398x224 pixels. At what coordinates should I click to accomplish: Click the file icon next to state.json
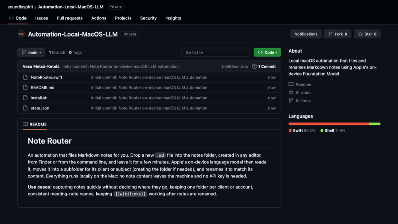[25, 108]
